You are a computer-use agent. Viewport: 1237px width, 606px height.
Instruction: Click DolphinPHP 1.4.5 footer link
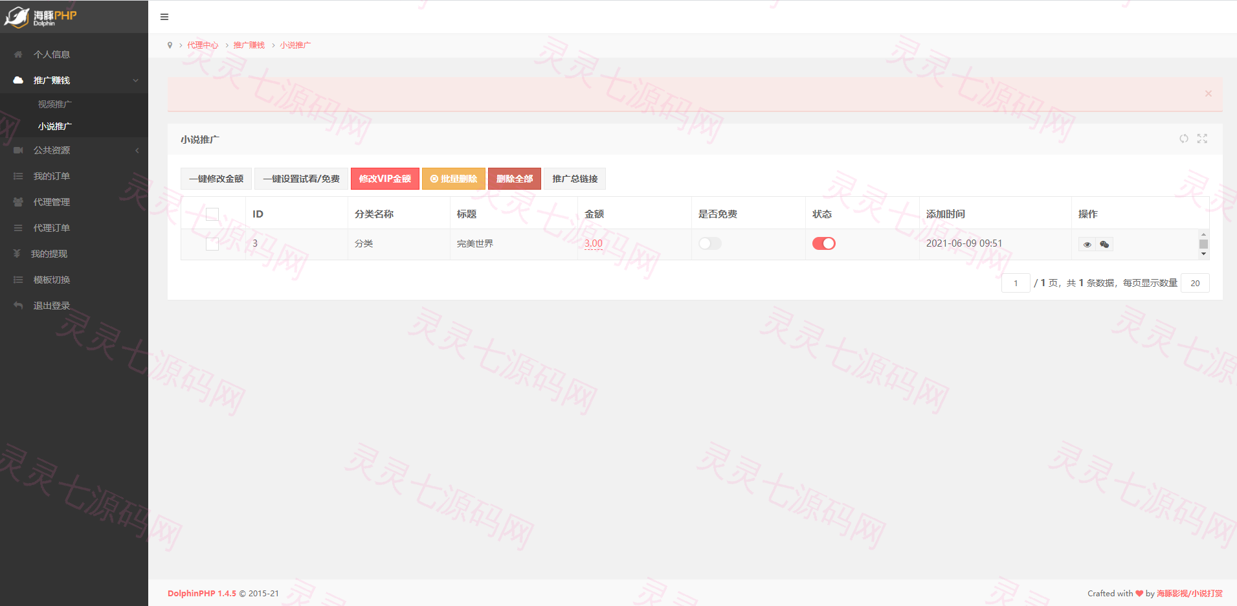(x=202, y=594)
